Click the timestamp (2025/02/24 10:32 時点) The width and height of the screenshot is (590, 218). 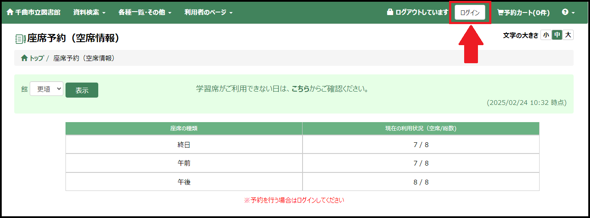click(527, 103)
